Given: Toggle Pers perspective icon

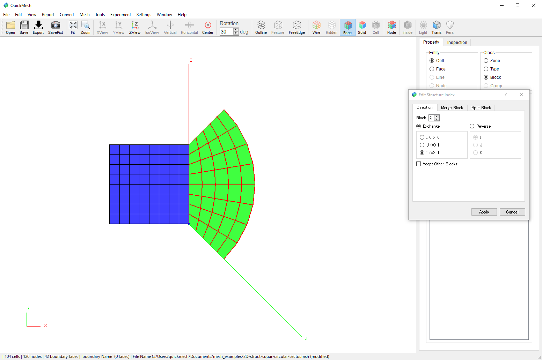Looking at the screenshot, I should click(x=450, y=27).
